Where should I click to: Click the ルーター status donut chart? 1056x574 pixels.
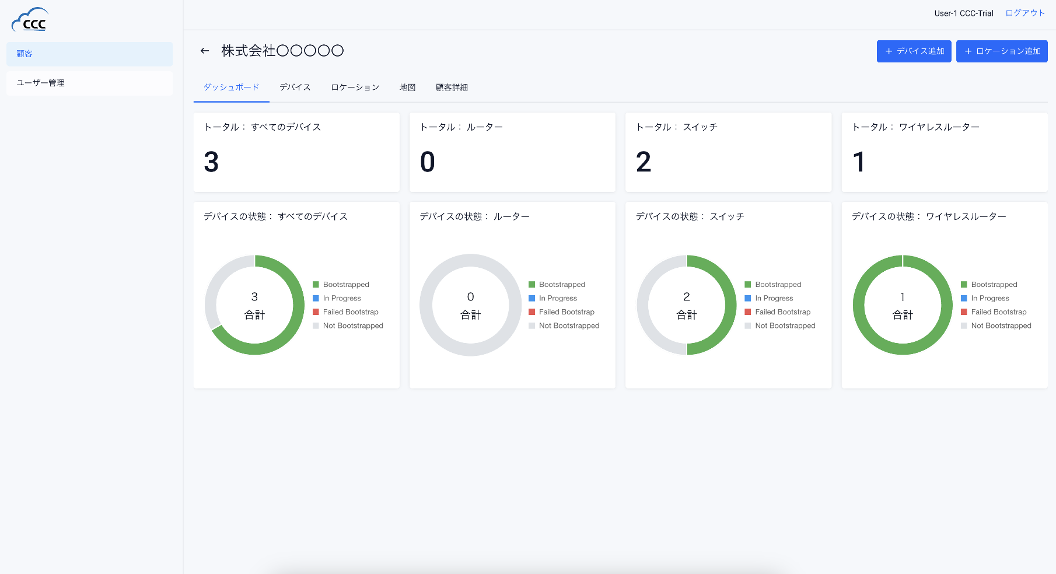pos(471,305)
